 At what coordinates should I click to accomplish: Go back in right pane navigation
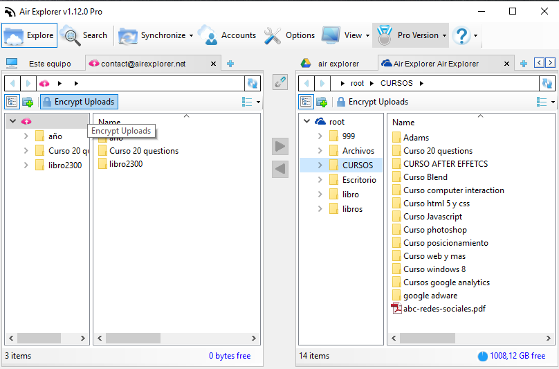point(306,84)
